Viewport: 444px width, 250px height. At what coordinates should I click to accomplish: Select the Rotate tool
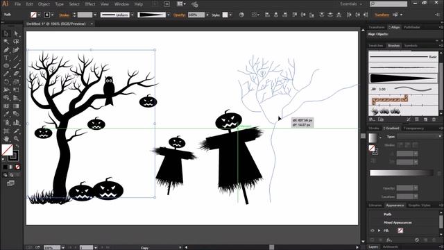pyautogui.click(x=6, y=82)
